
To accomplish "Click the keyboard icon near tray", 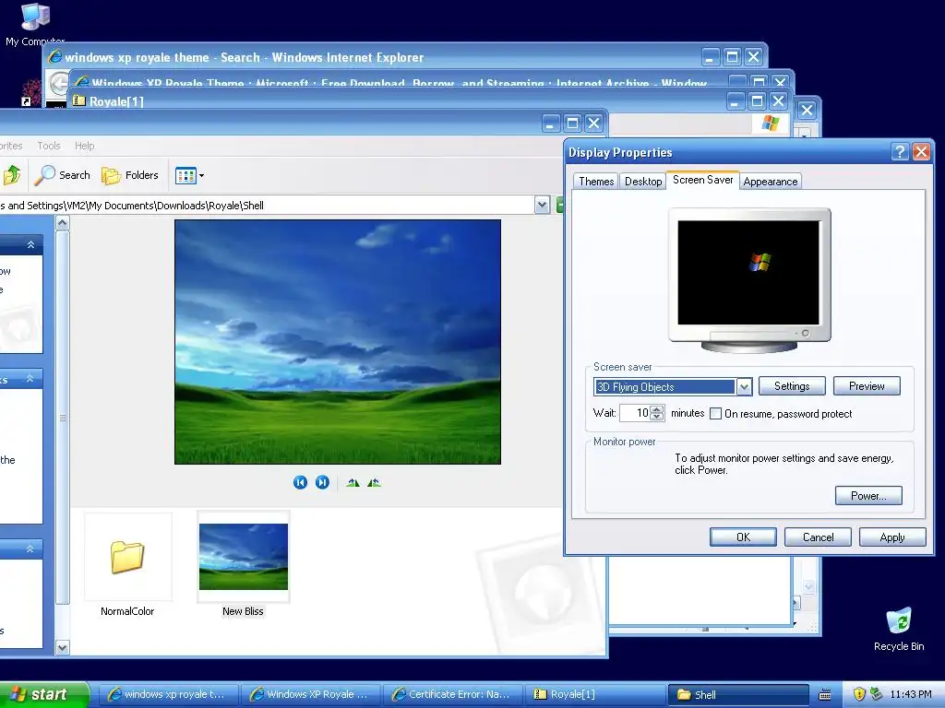I will pyautogui.click(x=825, y=695).
